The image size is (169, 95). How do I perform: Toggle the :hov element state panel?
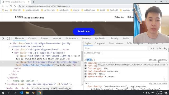pyautogui.click(x=152, y=49)
